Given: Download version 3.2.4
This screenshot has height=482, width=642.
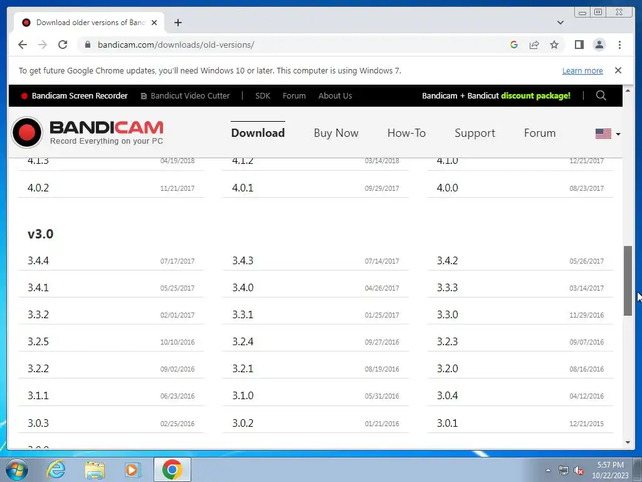Looking at the screenshot, I should tap(315, 342).
